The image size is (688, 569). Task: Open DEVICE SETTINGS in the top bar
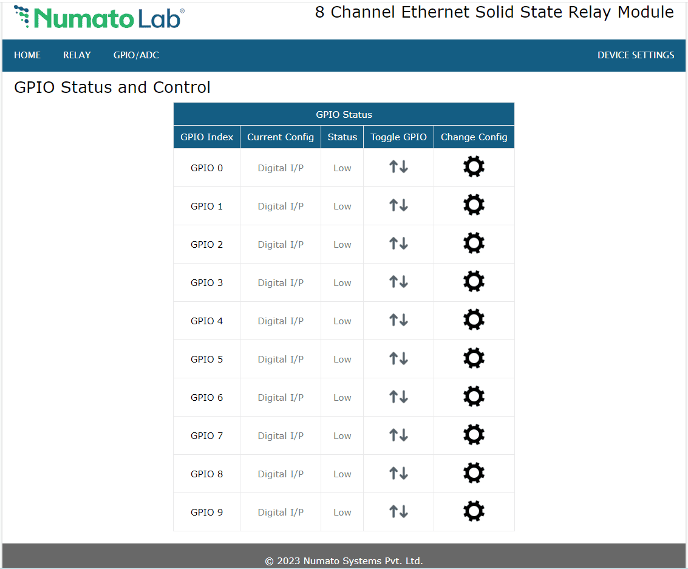click(635, 55)
